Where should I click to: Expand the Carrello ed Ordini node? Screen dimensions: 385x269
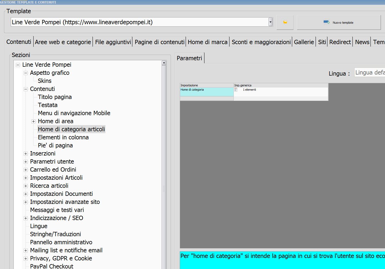click(26, 170)
